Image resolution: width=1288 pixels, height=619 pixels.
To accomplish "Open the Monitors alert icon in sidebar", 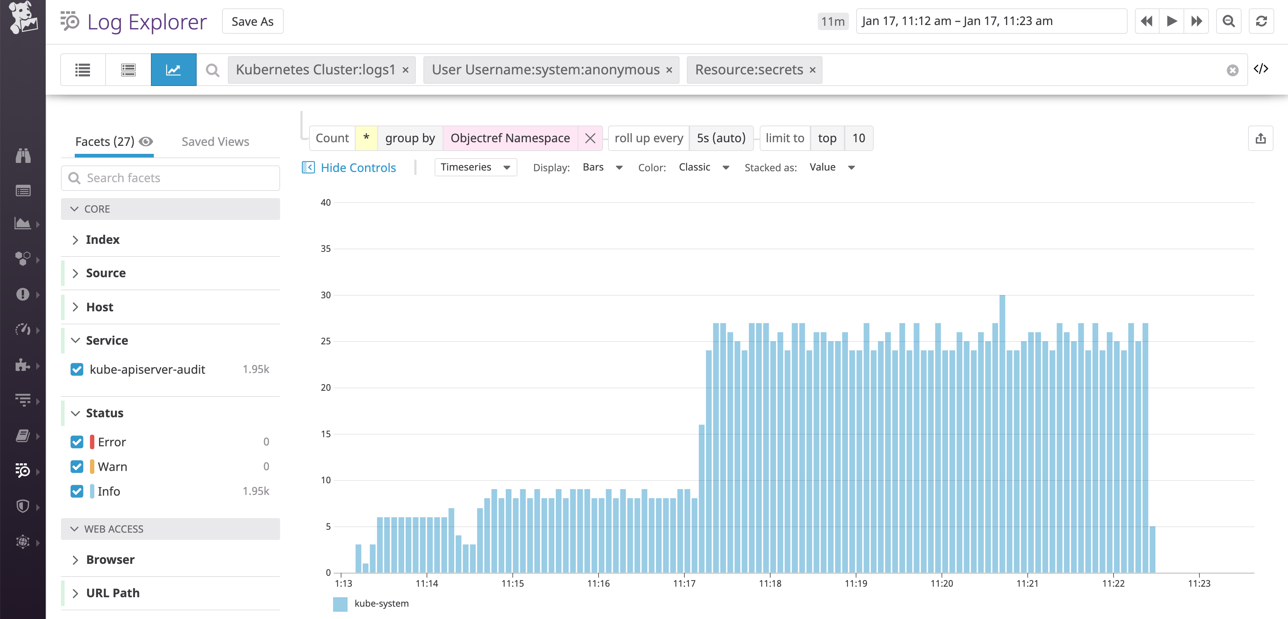I will point(23,294).
